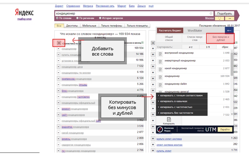Open the Директ link in top bar
The height and width of the screenshot is (155, 249).
point(59,6)
